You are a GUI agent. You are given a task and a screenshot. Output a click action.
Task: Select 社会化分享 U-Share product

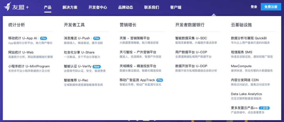(x=79, y=52)
